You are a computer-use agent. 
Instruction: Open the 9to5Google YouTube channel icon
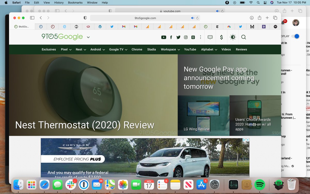tap(164, 37)
